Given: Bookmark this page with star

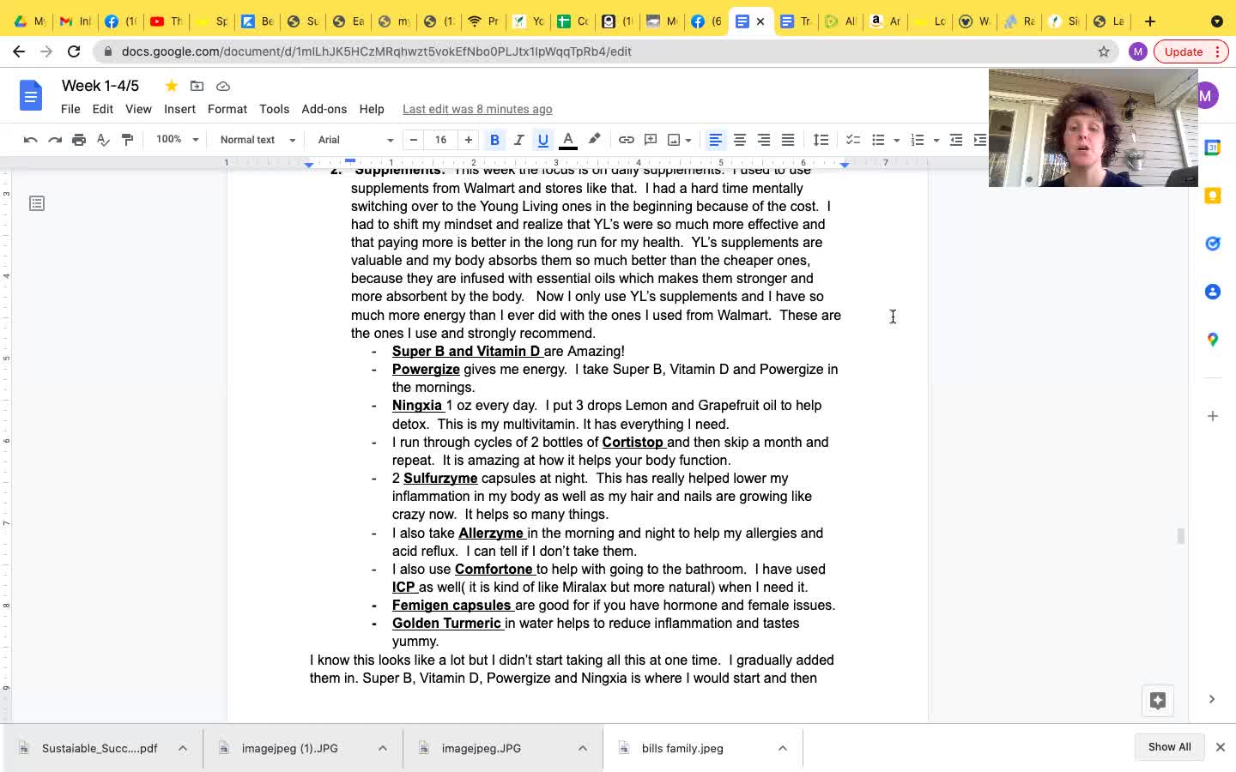Looking at the screenshot, I should (1104, 51).
